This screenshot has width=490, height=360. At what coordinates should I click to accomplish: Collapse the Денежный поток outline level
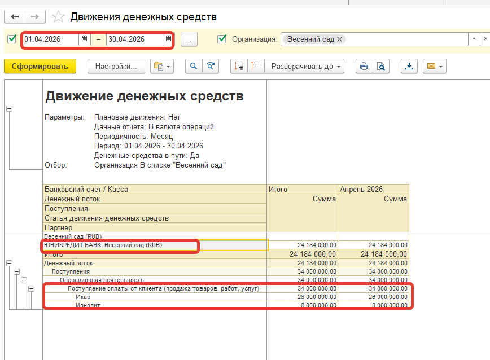pyautogui.click(x=9, y=263)
